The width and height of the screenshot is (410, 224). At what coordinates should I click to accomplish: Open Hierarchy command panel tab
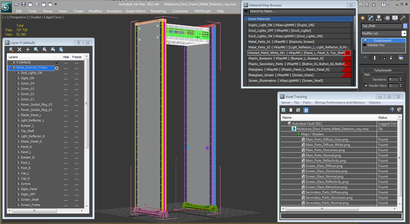[x=379, y=18]
